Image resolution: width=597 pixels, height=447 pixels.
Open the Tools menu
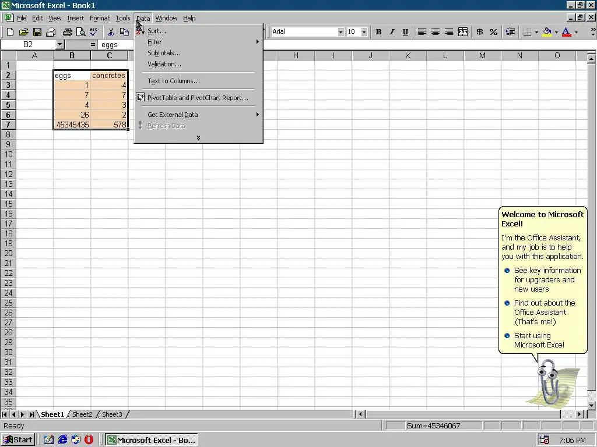coord(122,18)
